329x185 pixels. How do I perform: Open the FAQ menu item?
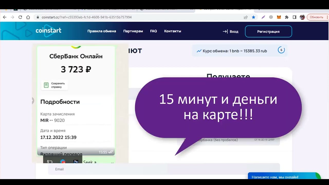[x=153, y=31]
